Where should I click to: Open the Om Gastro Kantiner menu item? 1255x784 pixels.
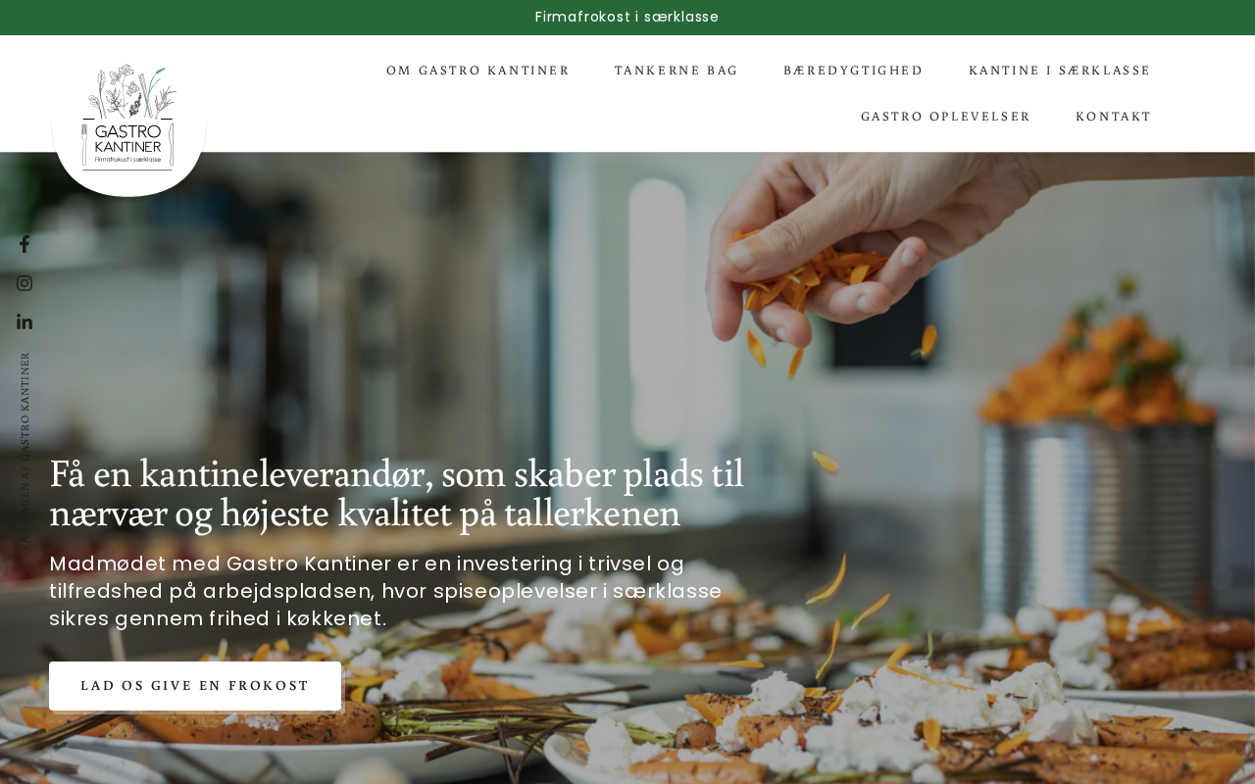(477, 71)
